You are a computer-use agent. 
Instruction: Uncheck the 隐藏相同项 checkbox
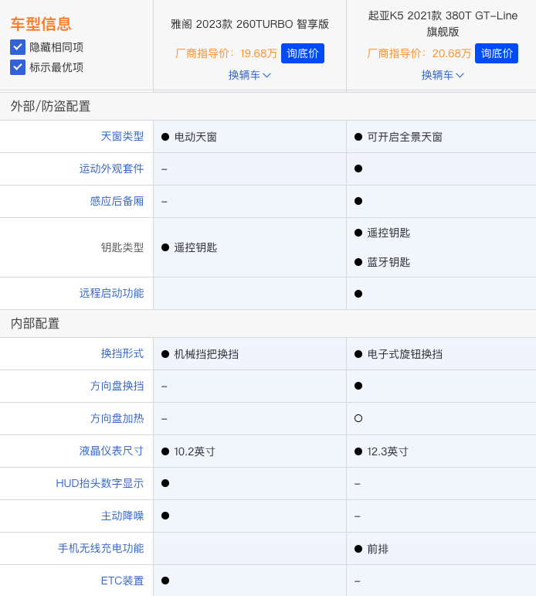coord(18,47)
